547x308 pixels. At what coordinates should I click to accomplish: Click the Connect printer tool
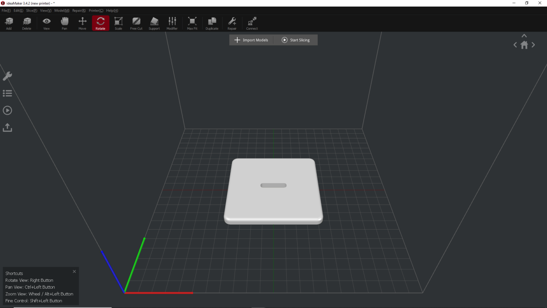click(252, 23)
